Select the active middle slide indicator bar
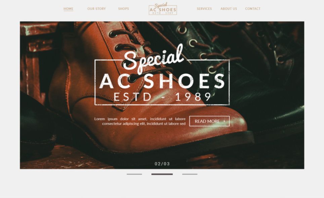Image resolution: width=324 pixels, height=198 pixels. (x=162, y=174)
